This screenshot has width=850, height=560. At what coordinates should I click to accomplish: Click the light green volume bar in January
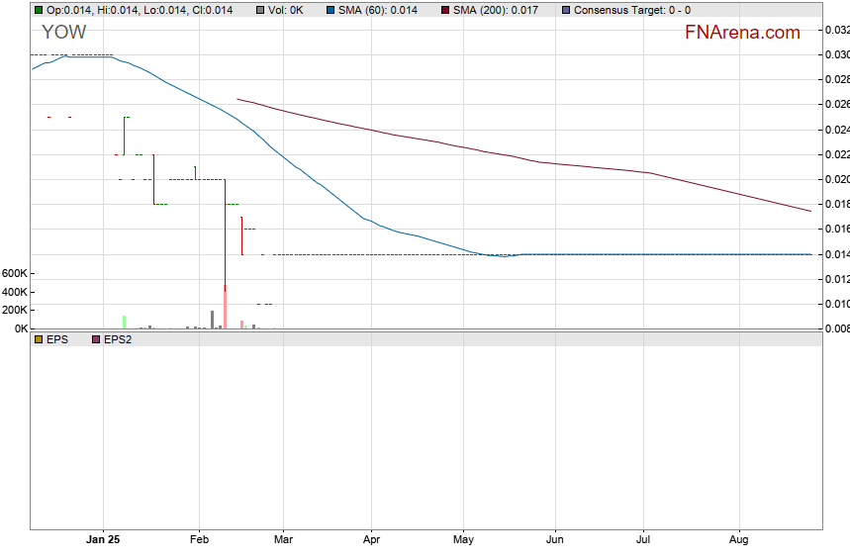click(x=124, y=322)
